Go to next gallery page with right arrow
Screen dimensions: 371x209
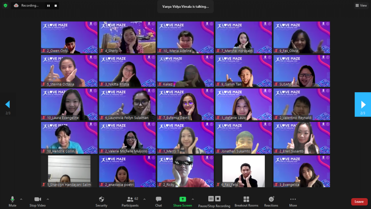point(363,104)
